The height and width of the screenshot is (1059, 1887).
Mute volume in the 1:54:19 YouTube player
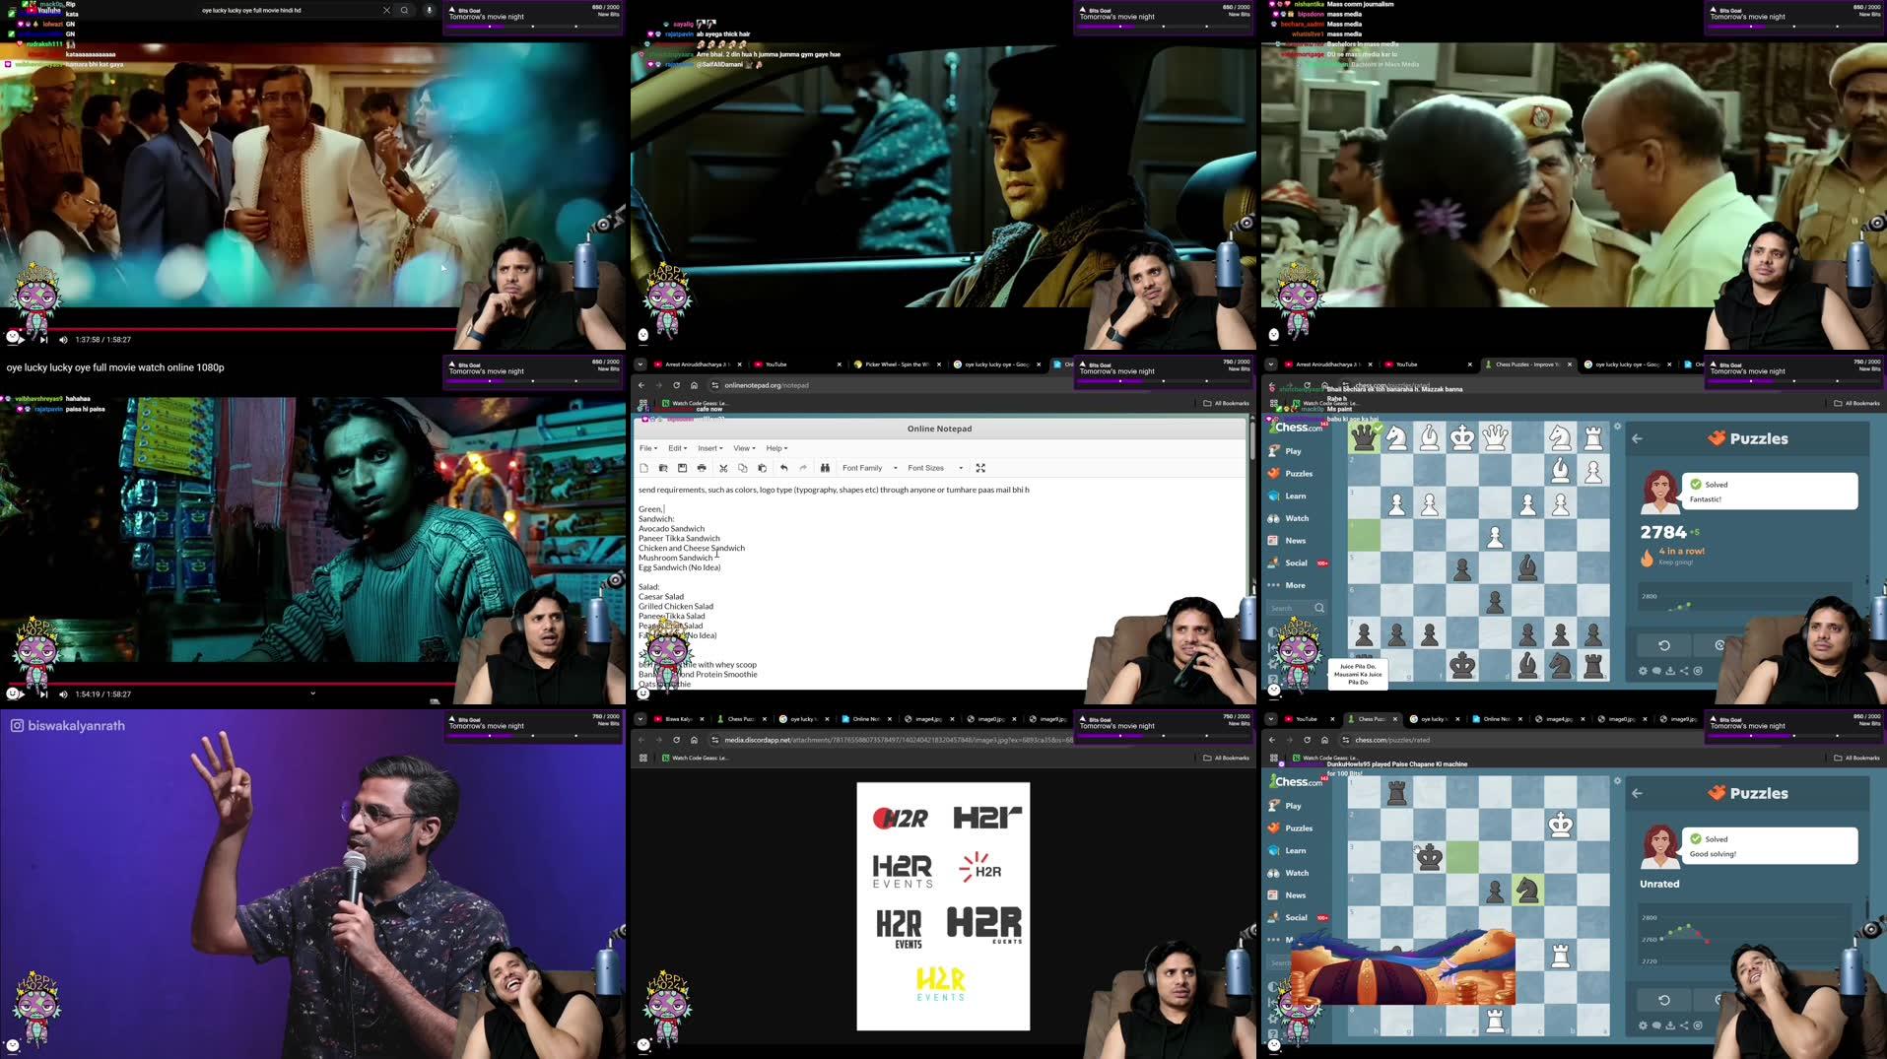click(x=63, y=695)
